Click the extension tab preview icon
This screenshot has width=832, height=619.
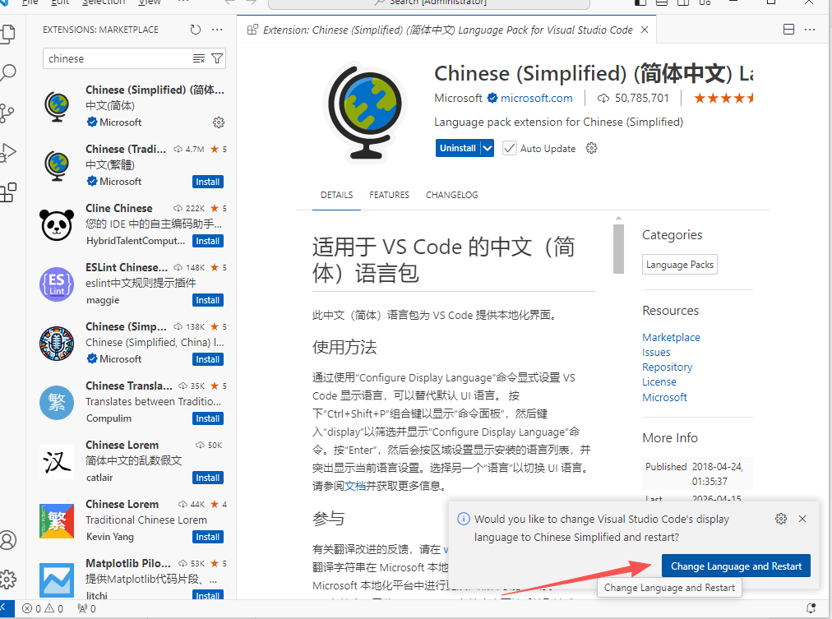tap(252, 30)
